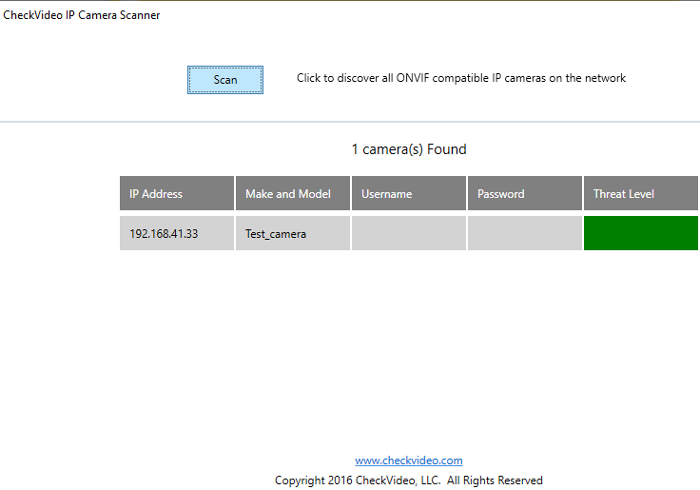This screenshot has height=490, width=700.
Task: Click the empty Username cell for Test_camera
Action: [x=409, y=233]
